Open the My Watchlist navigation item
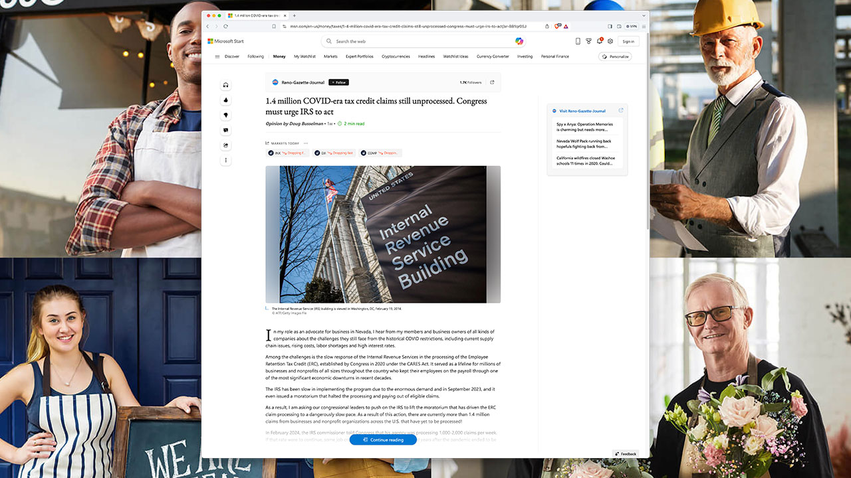 point(304,56)
